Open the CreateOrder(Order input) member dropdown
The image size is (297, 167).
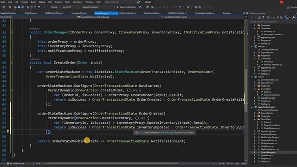(x=202, y=17)
